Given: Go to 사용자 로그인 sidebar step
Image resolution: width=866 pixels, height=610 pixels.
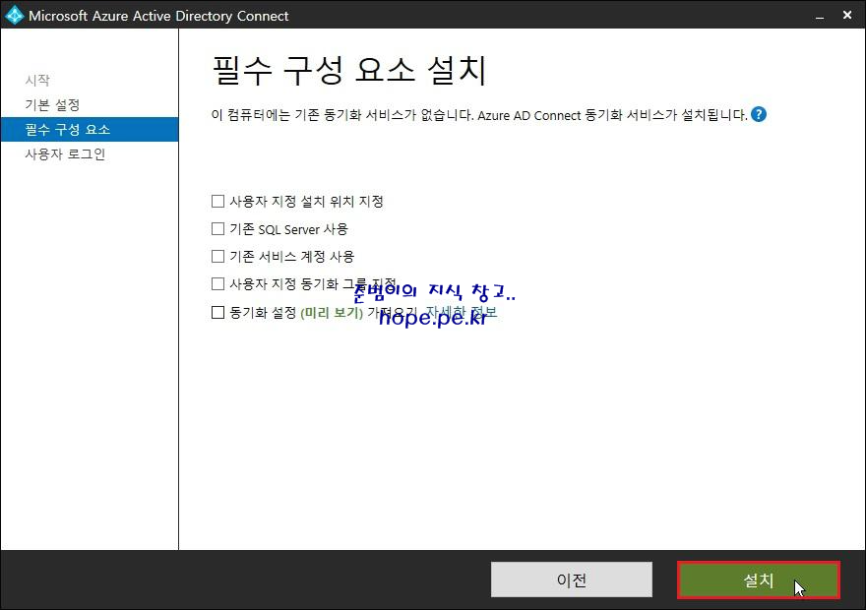Looking at the screenshot, I should click(x=65, y=154).
